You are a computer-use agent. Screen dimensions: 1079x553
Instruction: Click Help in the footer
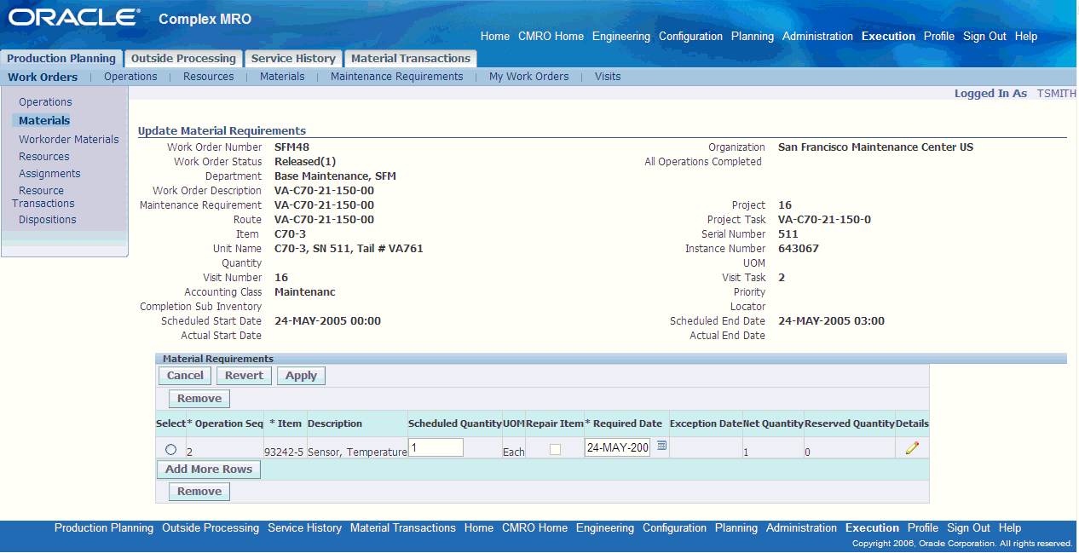click(x=1010, y=528)
